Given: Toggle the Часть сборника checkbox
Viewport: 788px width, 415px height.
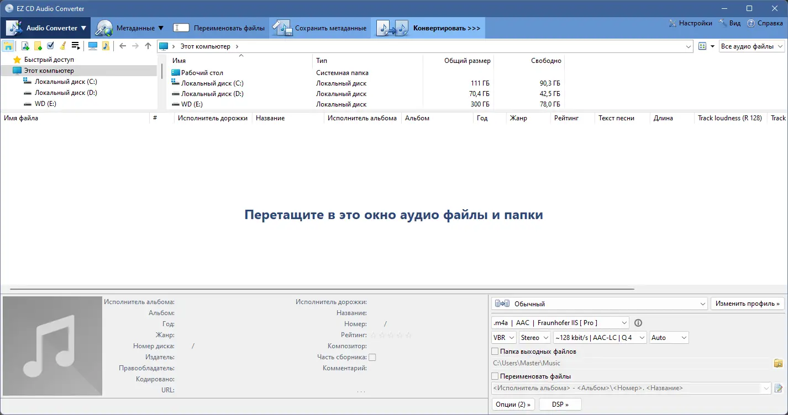Looking at the screenshot, I should (372, 357).
